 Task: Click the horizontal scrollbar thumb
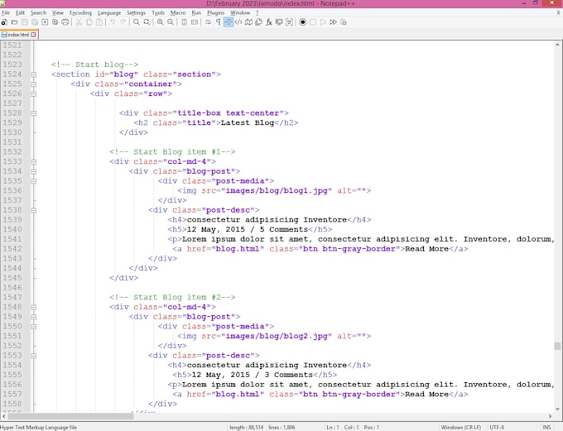70,416
